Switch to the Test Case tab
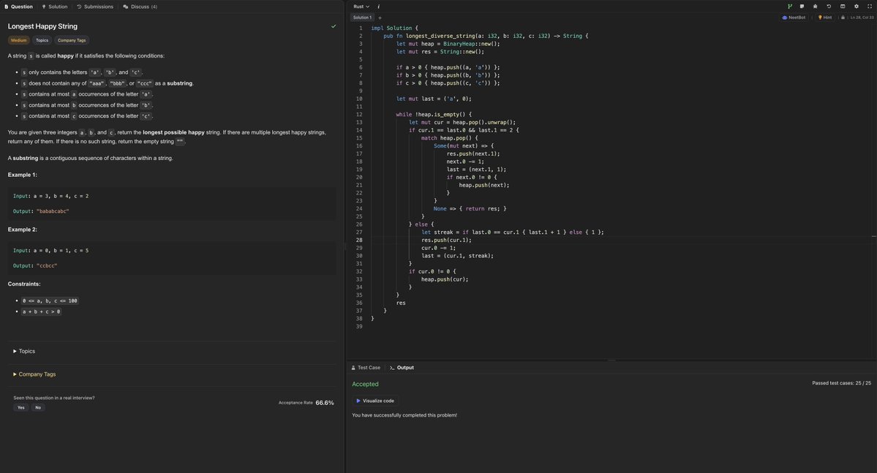This screenshot has height=473, width=877. click(x=366, y=367)
